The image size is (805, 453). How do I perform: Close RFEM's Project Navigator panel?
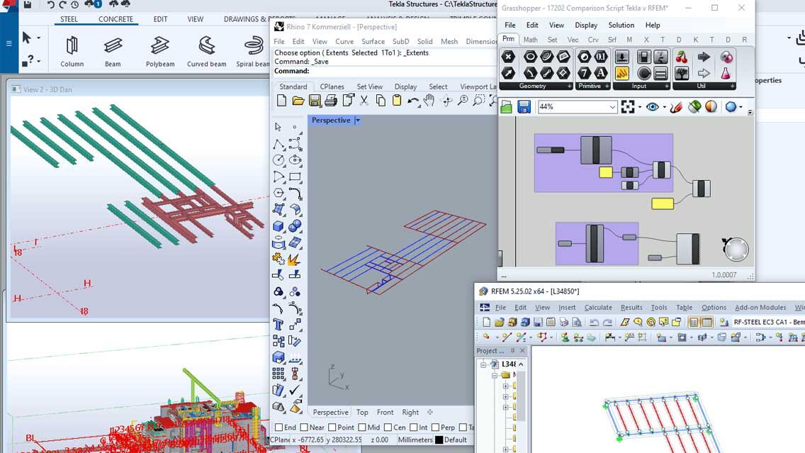(x=522, y=351)
